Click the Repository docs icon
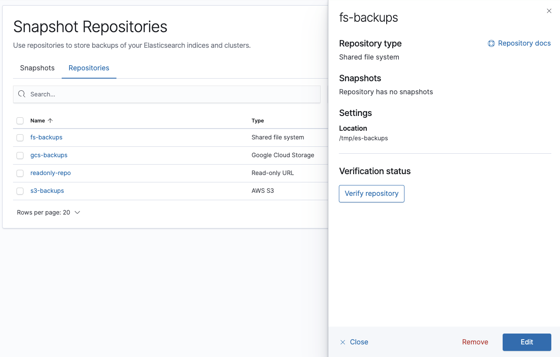Screen dimensions: 560x357 pyautogui.click(x=491, y=43)
